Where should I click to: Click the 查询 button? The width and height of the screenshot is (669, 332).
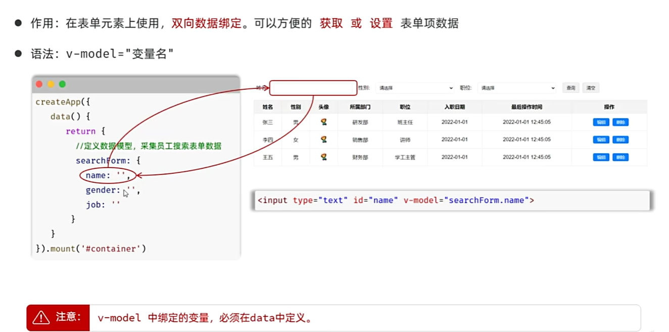click(570, 88)
